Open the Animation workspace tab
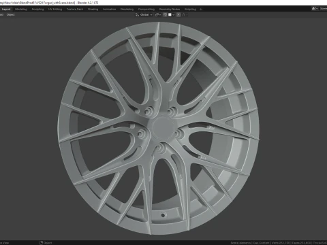 109,10
